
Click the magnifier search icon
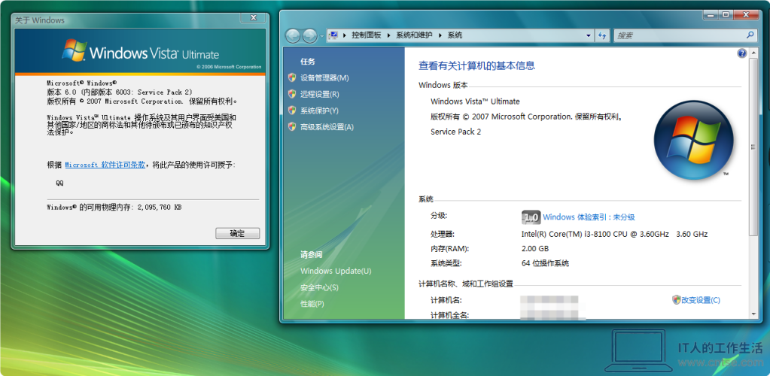click(750, 35)
